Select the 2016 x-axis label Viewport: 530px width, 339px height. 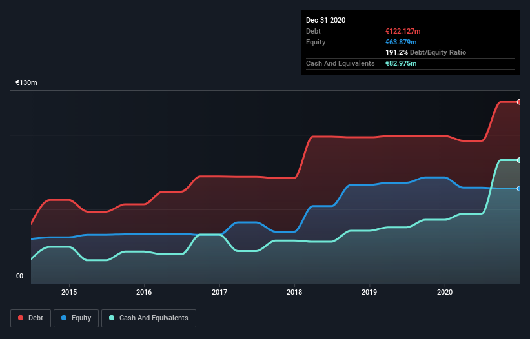(144, 292)
